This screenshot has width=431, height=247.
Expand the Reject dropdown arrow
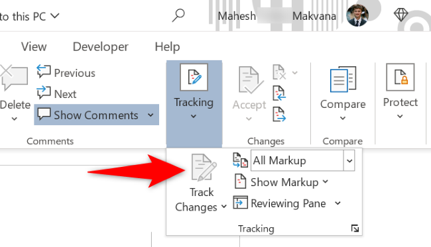[x=294, y=73]
